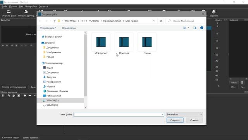Expand the address bar history dropdown
This screenshot has height=140, width=248.
coord(154,21)
